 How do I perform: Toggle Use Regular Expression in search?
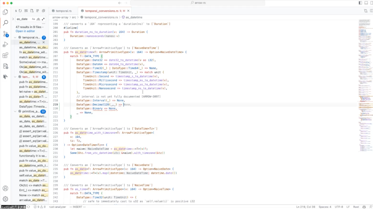point(43,19)
